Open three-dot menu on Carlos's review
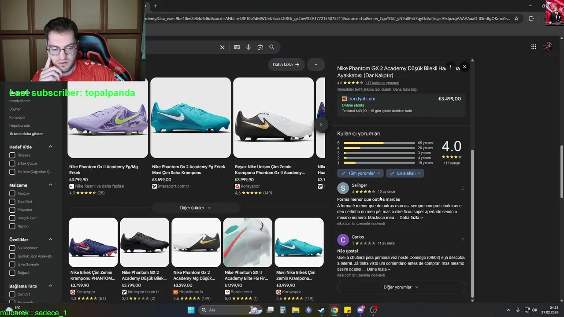This screenshot has height=317, width=564. [x=463, y=240]
